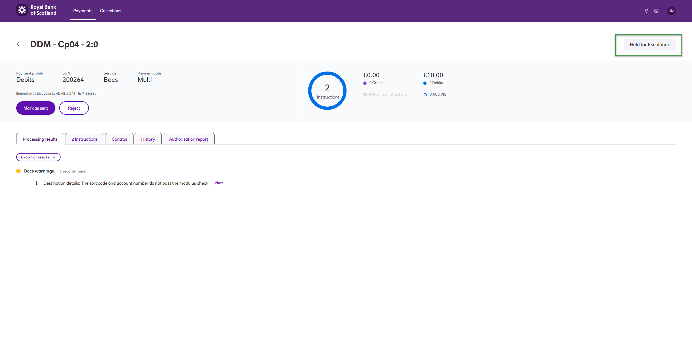692x352 pixels.
Task: Open the Collections menu
Action: [111, 11]
